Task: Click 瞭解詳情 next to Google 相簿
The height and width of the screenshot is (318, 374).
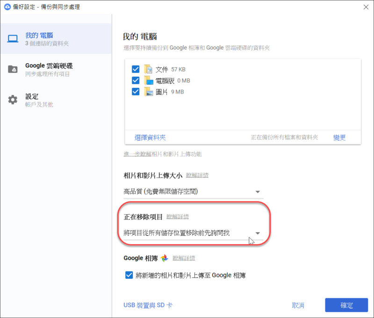Action: click(184, 258)
